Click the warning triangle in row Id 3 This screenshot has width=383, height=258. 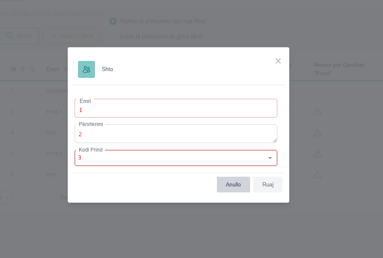click(317, 112)
